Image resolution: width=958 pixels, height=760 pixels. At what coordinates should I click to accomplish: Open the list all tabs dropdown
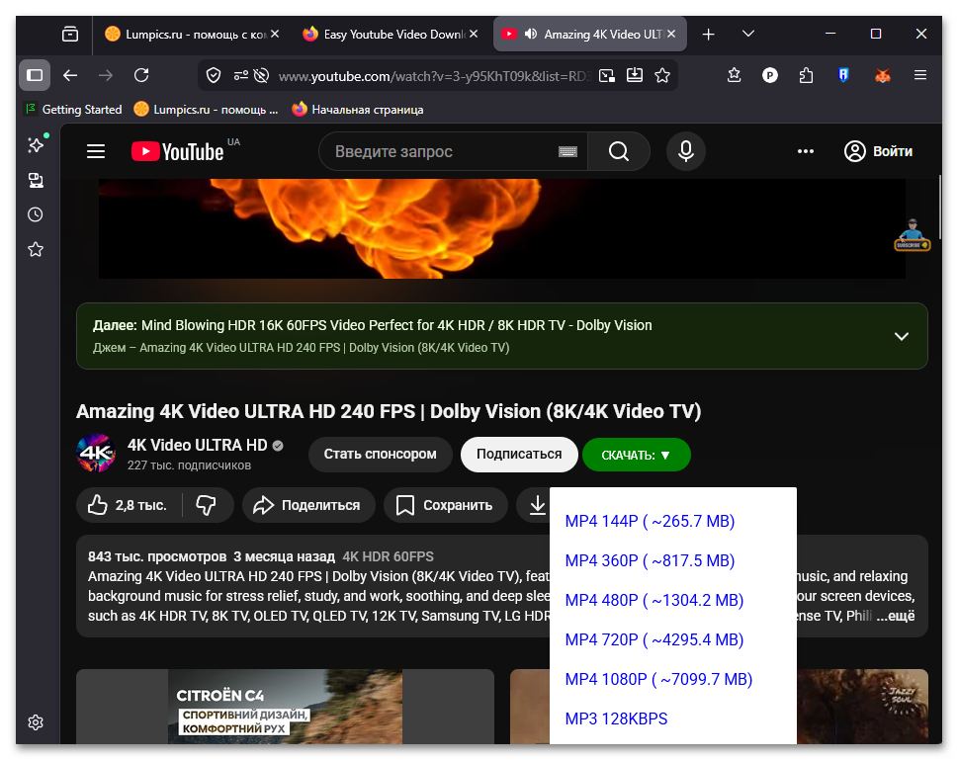(x=747, y=35)
